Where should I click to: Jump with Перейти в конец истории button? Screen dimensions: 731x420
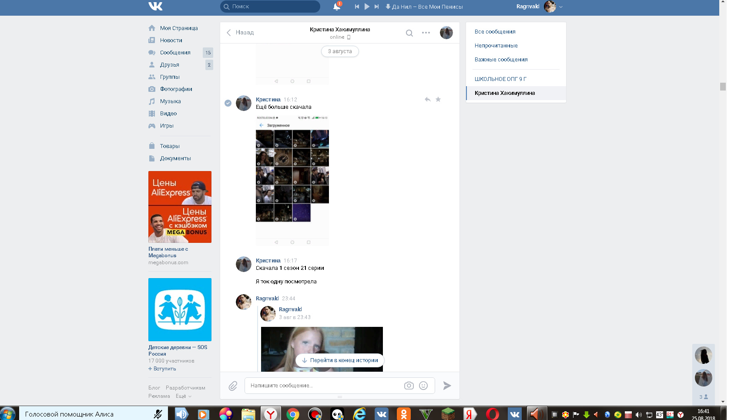click(340, 360)
